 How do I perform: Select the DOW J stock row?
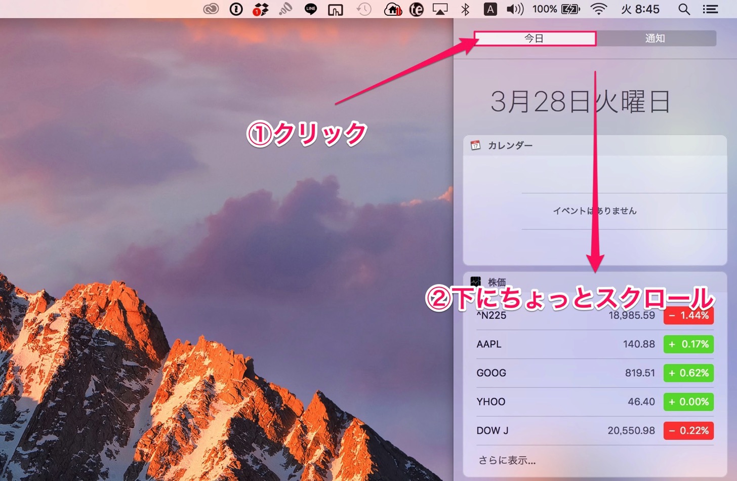click(595, 431)
